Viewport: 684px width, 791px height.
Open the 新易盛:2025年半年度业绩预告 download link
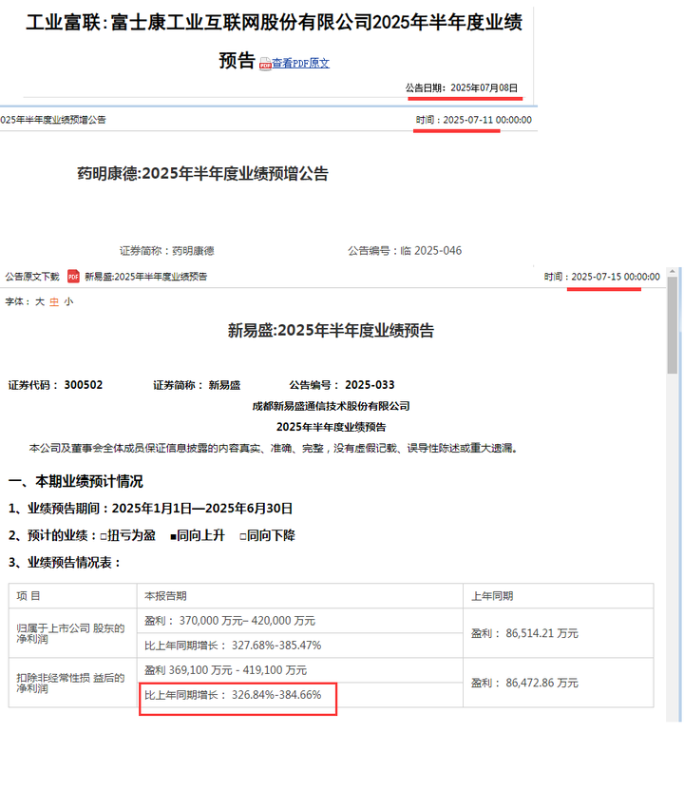[145, 277]
